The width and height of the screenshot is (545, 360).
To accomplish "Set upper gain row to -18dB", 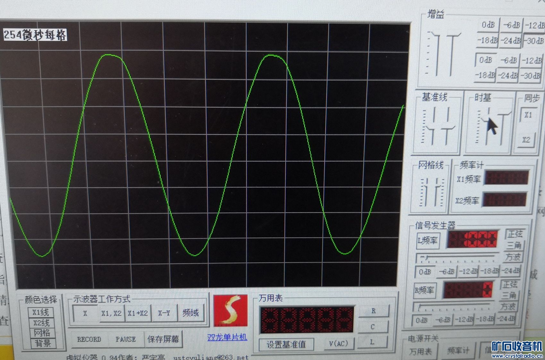I will pos(487,40).
